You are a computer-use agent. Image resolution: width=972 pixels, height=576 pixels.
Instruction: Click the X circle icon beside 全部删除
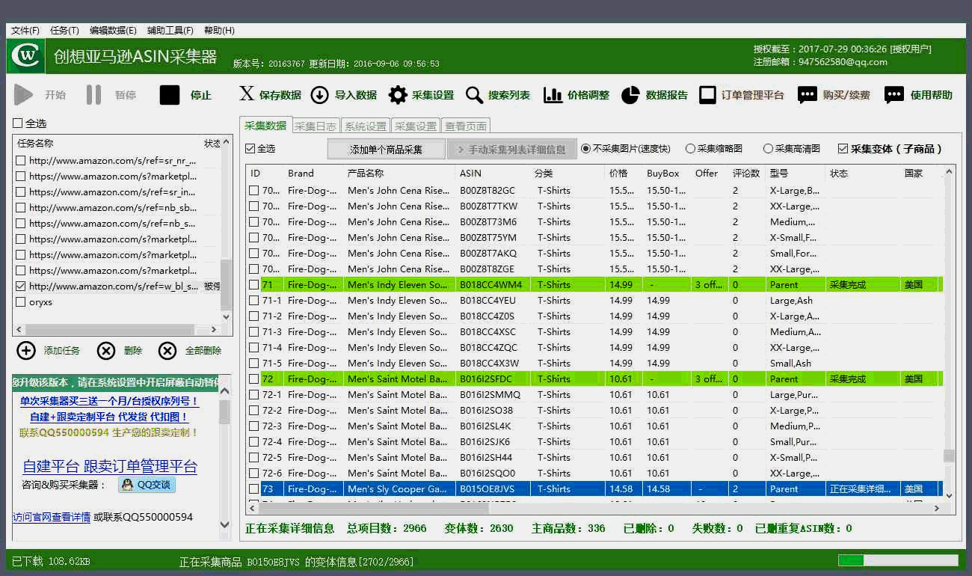tap(167, 351)
